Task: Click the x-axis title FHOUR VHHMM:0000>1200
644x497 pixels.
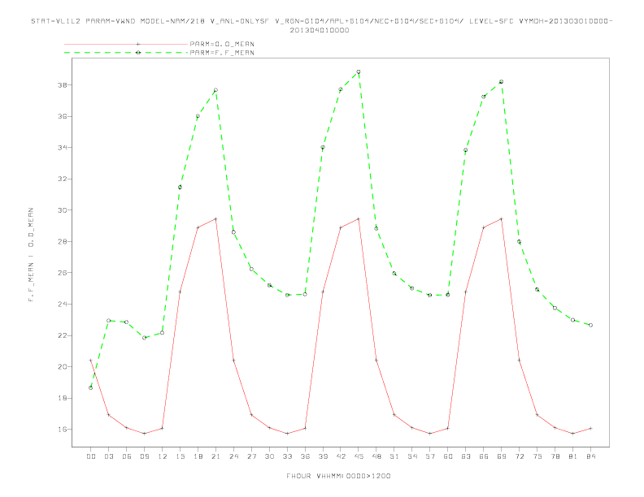Action: pyautogui.click(x=338, y=476)
